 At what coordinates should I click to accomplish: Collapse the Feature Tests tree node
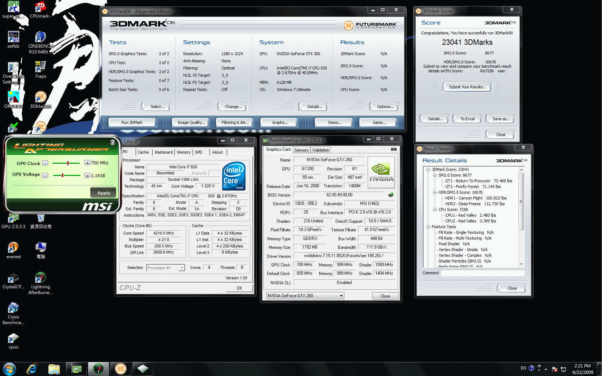tap(428, 227)
